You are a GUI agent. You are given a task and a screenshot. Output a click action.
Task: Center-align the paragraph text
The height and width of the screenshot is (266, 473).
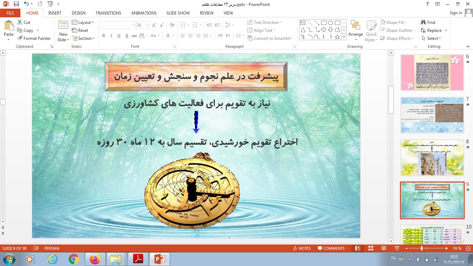pyautogui.click(x=190, y=36)
